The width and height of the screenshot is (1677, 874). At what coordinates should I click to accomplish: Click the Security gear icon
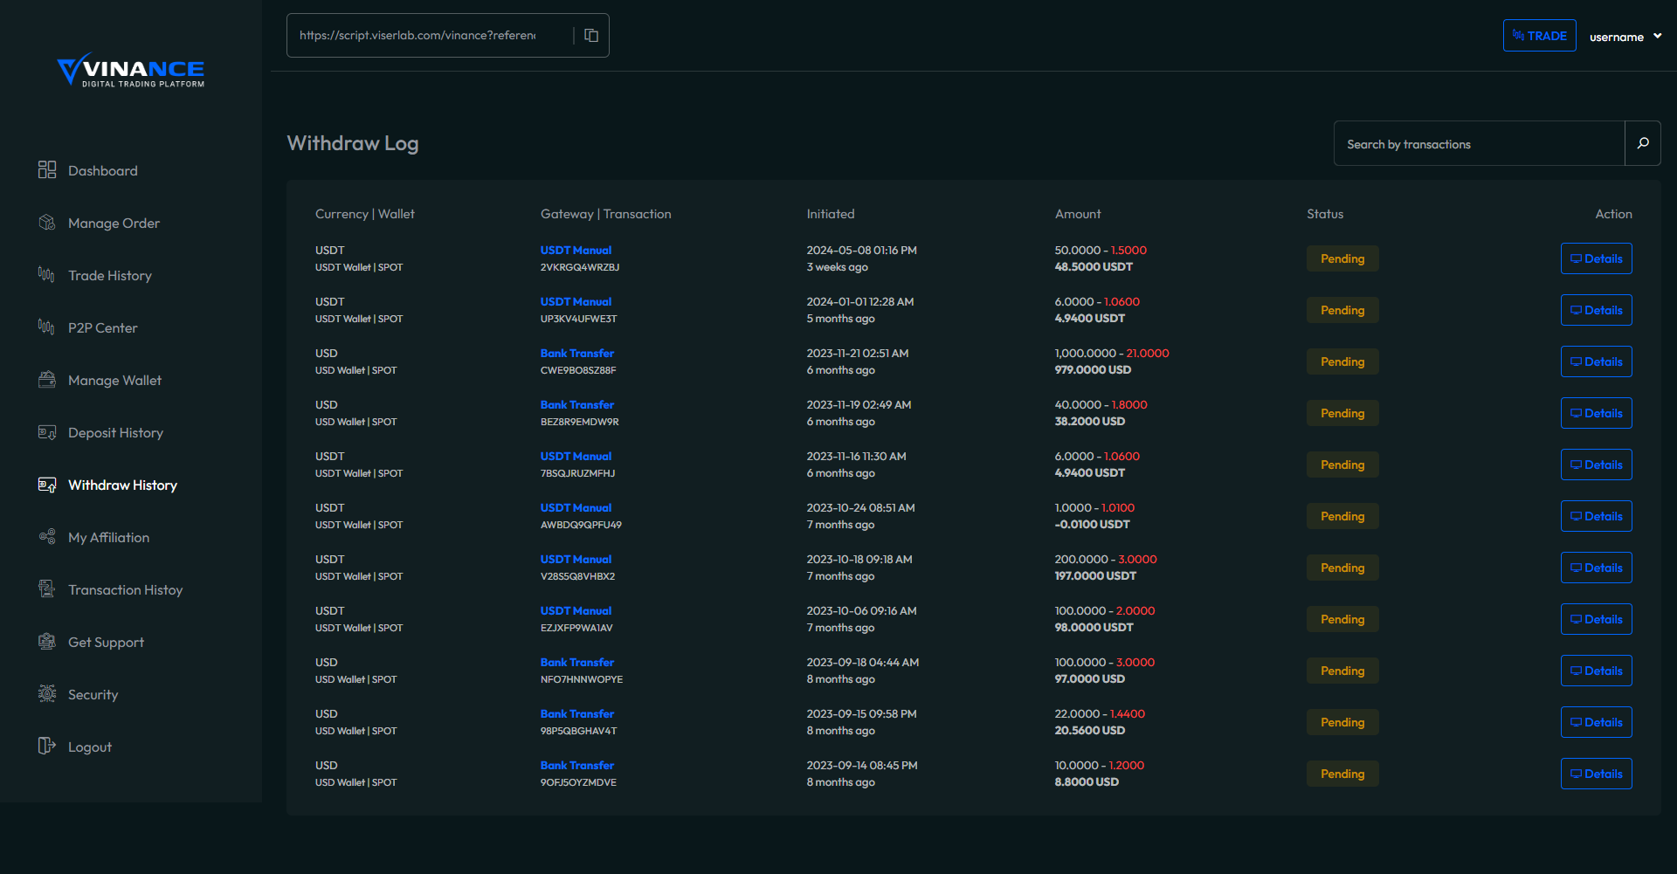(x=47, y=694)
